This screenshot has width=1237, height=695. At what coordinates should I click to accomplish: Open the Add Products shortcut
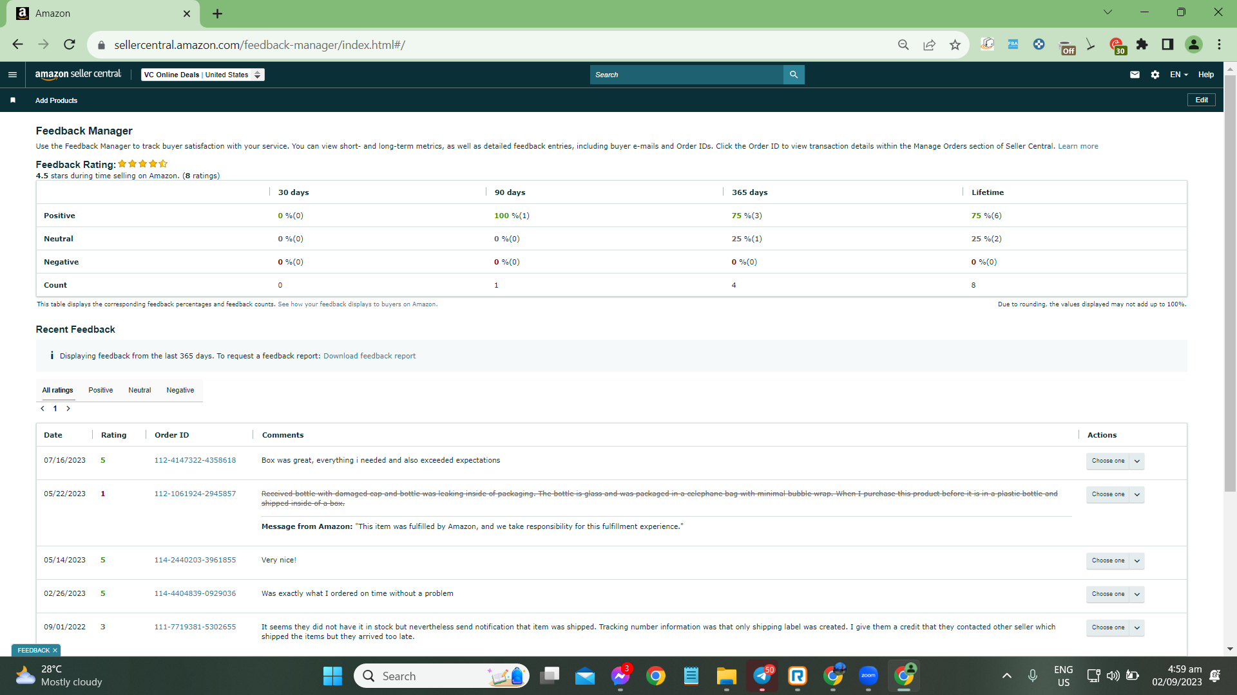(56, 100)
